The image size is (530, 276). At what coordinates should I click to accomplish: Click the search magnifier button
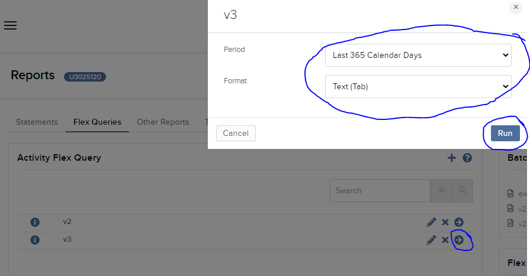point(462,190)
